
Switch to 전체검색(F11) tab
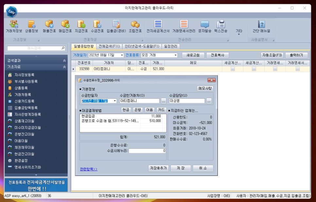(109, 46)
